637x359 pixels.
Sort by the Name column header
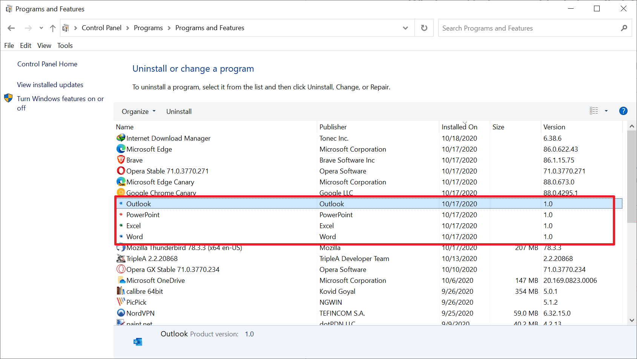click(x=215, y=127)
